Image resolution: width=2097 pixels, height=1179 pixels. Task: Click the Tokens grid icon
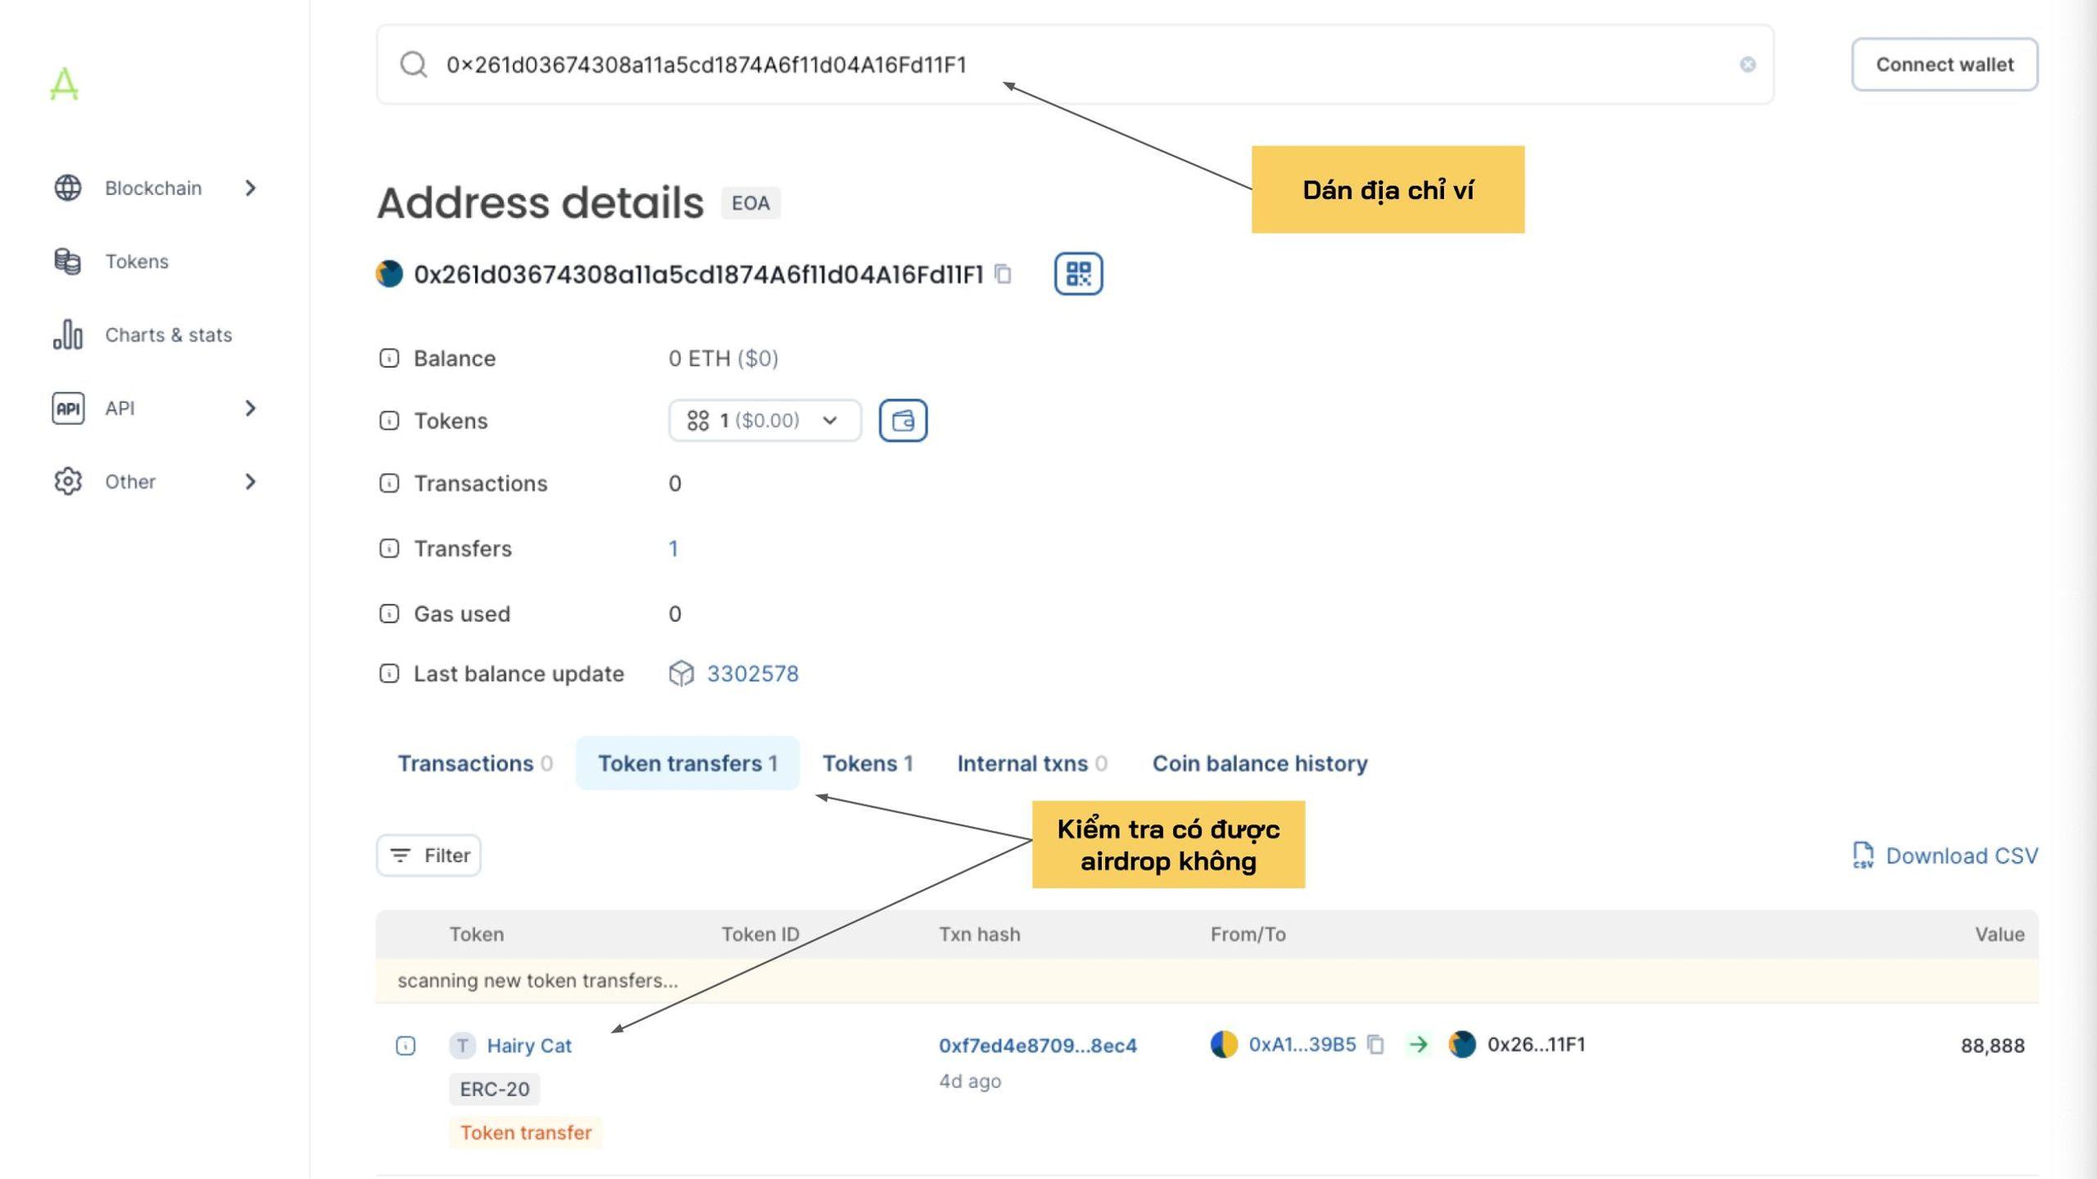[697, 420]
